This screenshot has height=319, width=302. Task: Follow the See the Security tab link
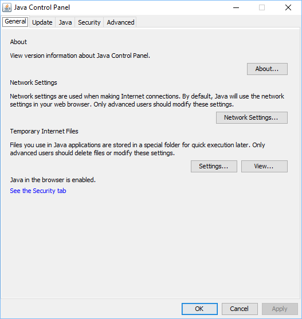pyautogui.click(x=38, y=191)
